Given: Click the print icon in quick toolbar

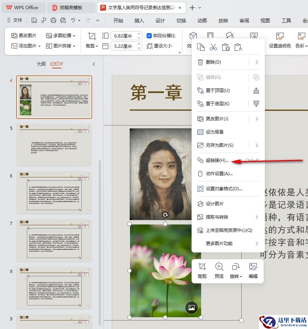Looking at the screenshot, I should click(53, 20).
